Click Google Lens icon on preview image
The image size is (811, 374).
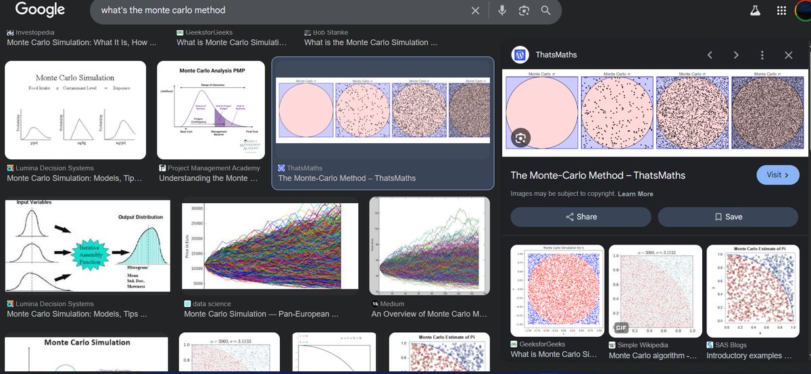click(520, 137)
